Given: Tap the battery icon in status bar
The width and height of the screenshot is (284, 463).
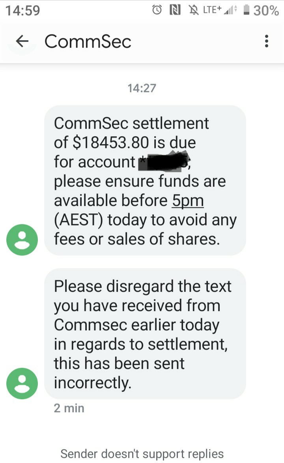Looking at the screenshot, I should pos(247,10).
